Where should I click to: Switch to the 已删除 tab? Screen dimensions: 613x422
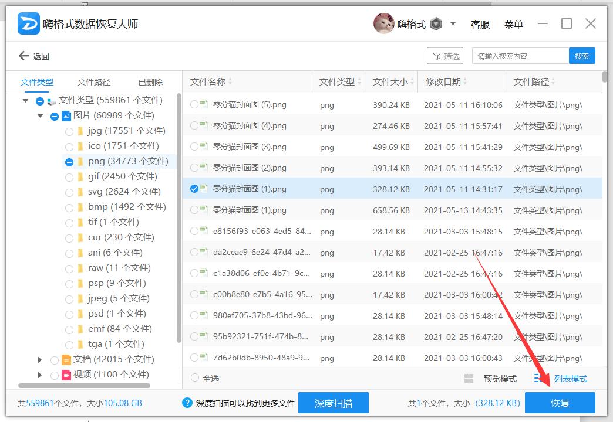150,82
